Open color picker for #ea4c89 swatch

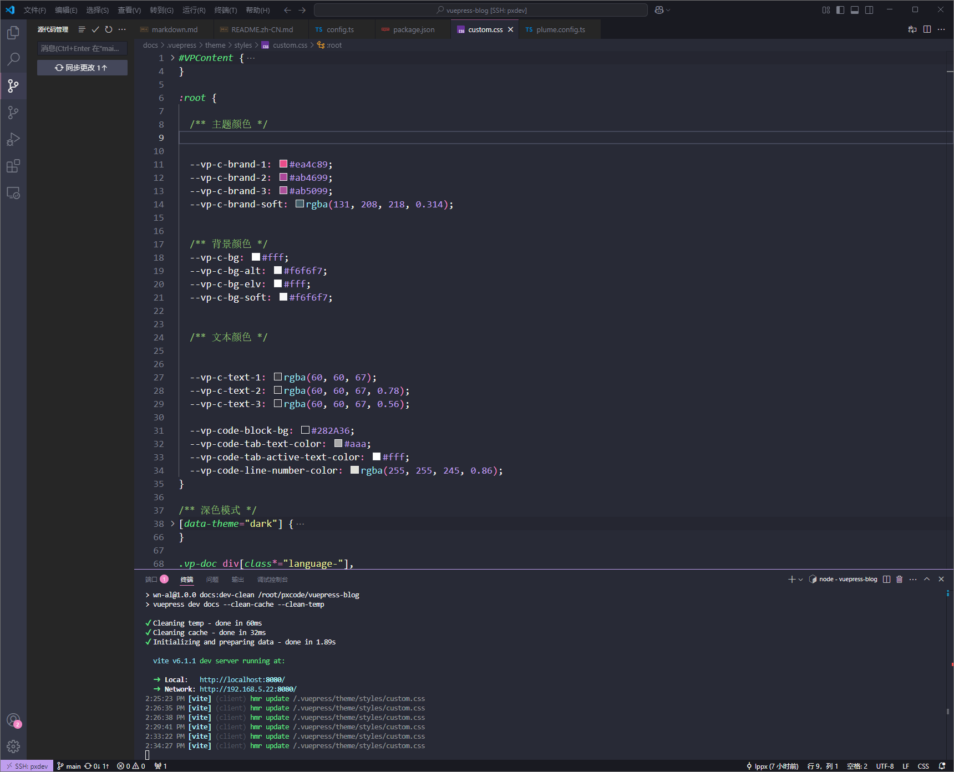[283, 164]
